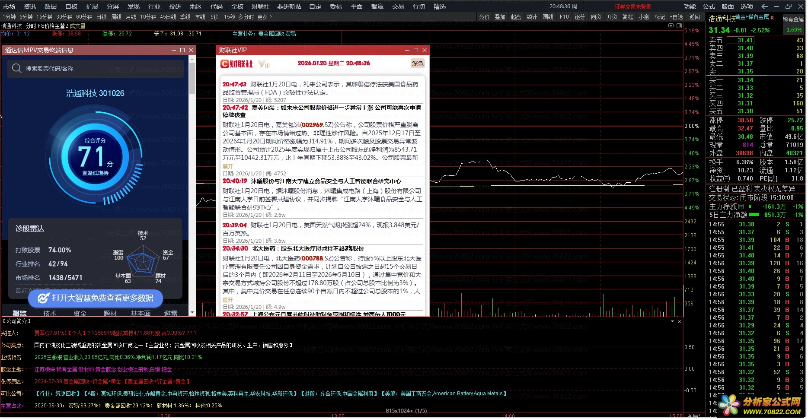This screenshot has height=419, width=808.
Task: Close the 公司简介 panel with the X icon
Action: tap(679, 321)
